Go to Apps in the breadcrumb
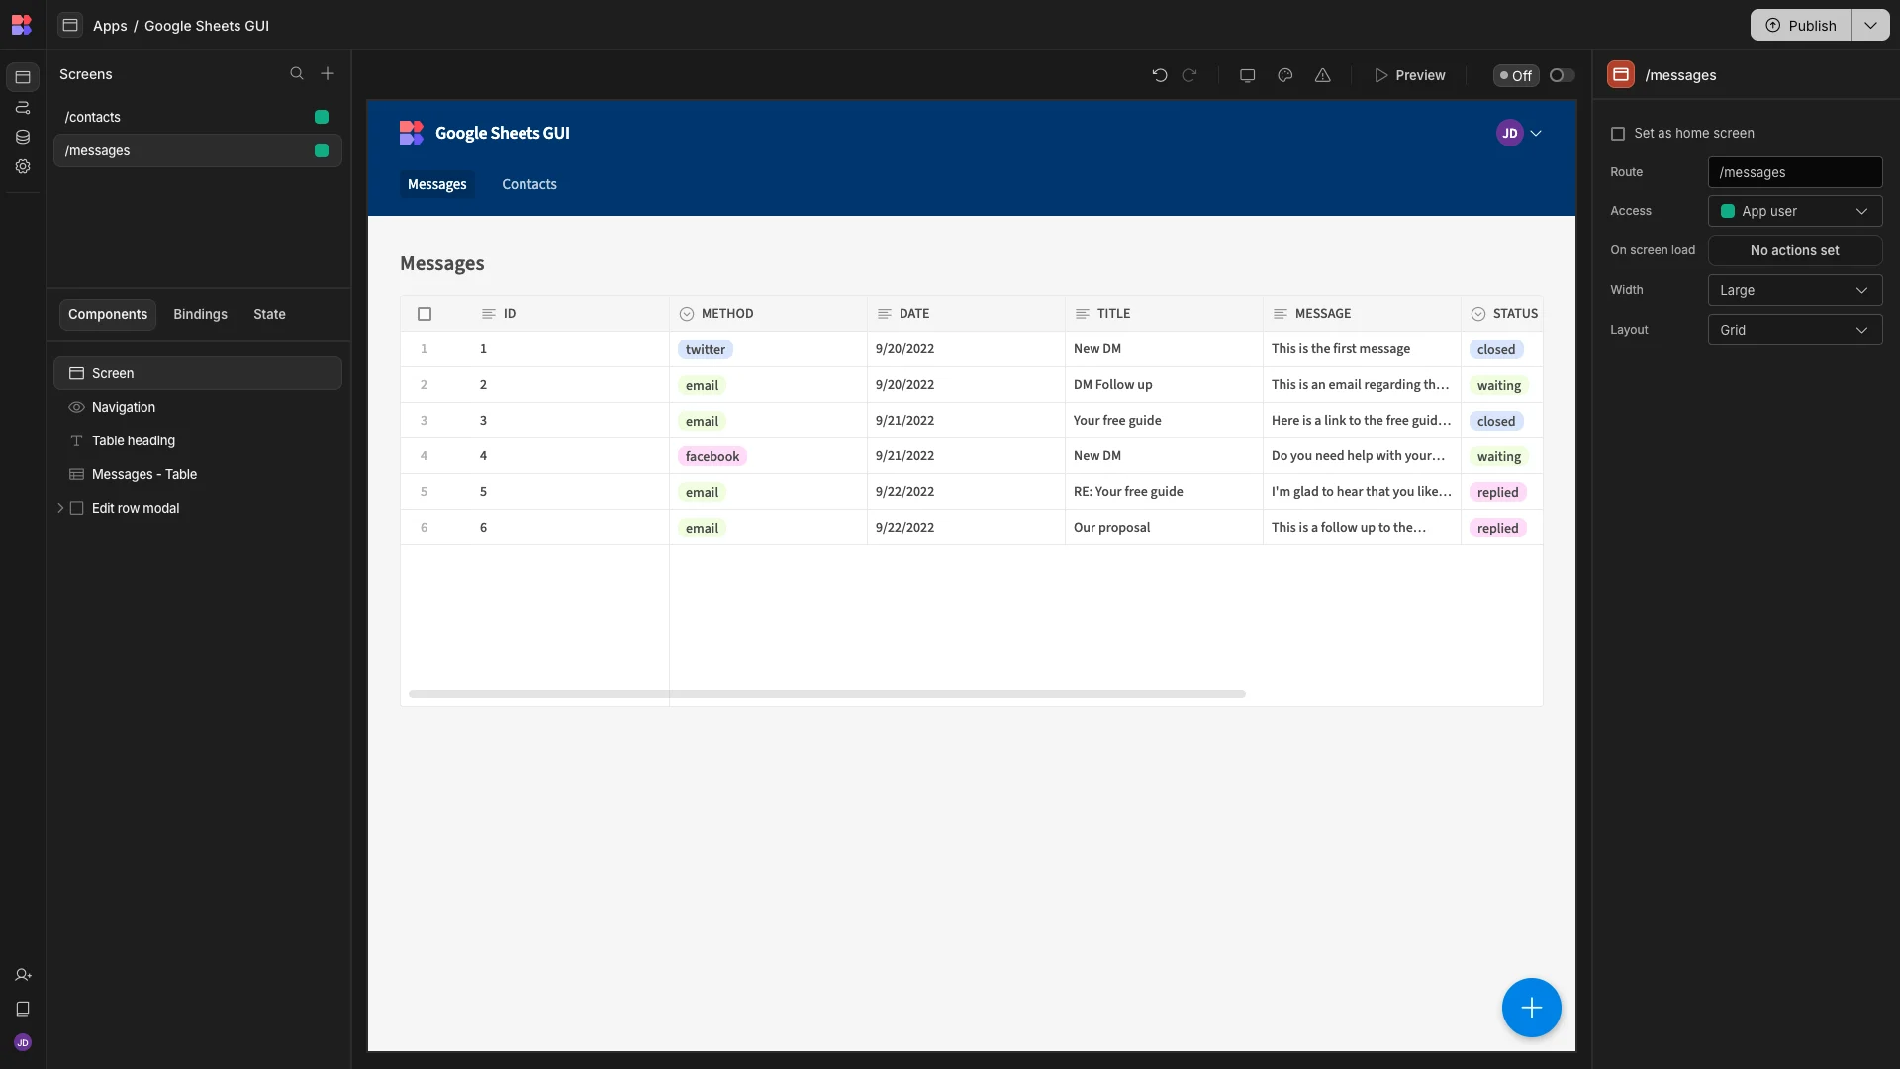Screen dimensions: 1900x1069 pyautogui.click(x=110, y=26)
